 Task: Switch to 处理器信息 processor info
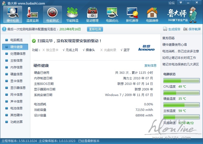coord(18,54)
